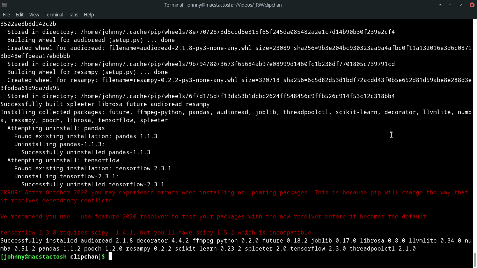Click the 'Installing collected packages:' line

pyautogui.click(x=236, y=112)
